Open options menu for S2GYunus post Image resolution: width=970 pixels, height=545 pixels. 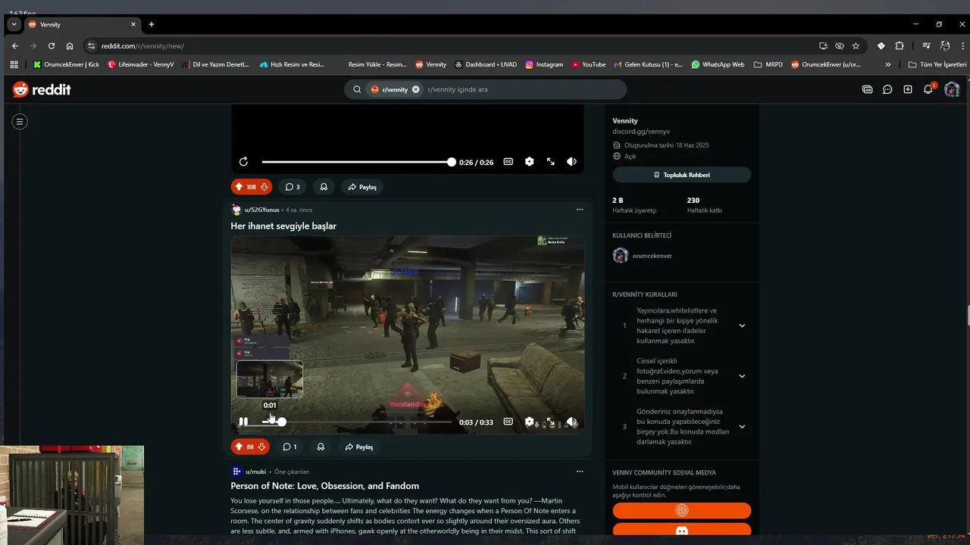pos(580,210)
